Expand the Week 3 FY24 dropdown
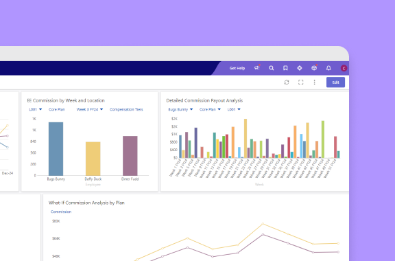395x261 pixels. click(90, 109)
